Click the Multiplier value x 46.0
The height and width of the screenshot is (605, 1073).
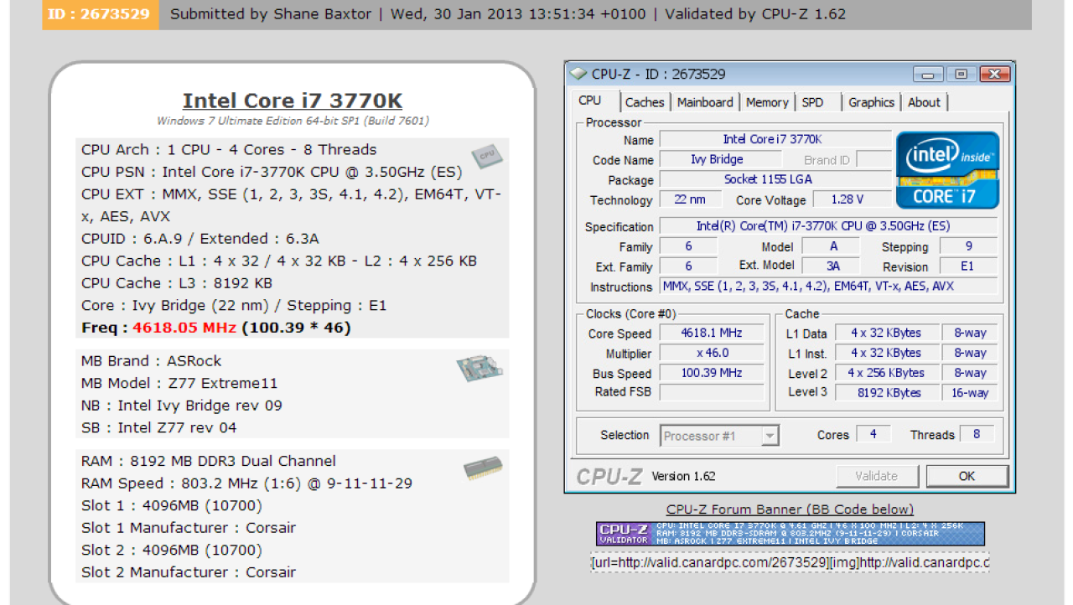[712, 353]
